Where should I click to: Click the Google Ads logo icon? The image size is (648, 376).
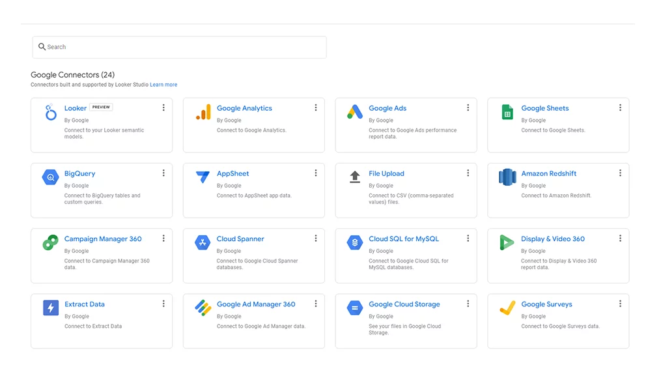point(355,112)
